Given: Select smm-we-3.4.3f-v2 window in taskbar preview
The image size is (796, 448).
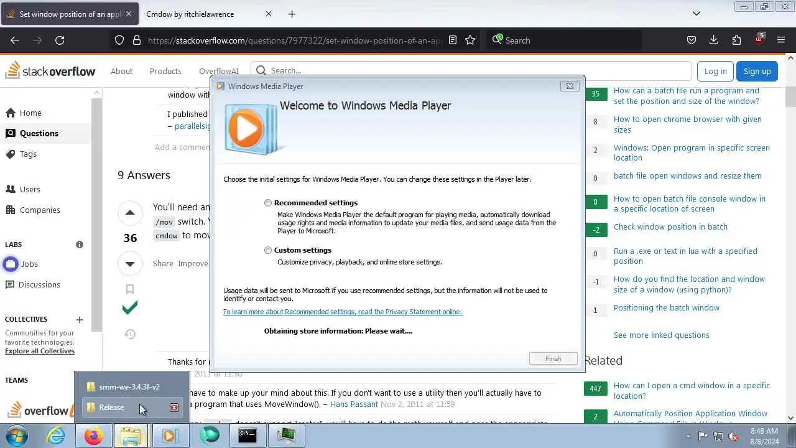Looking at the screenshot, I should (132, 386).
